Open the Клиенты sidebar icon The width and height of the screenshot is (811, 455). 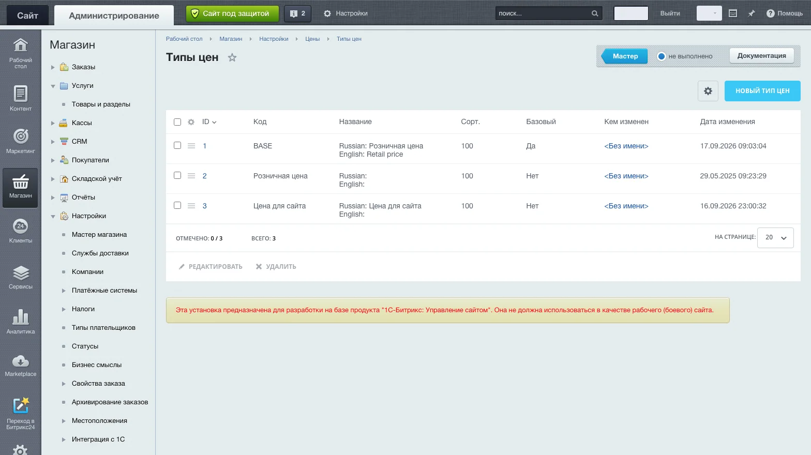[x=20, y=226]
